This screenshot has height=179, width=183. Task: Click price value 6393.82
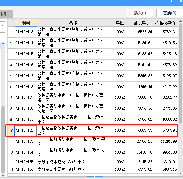coord(145,169)
